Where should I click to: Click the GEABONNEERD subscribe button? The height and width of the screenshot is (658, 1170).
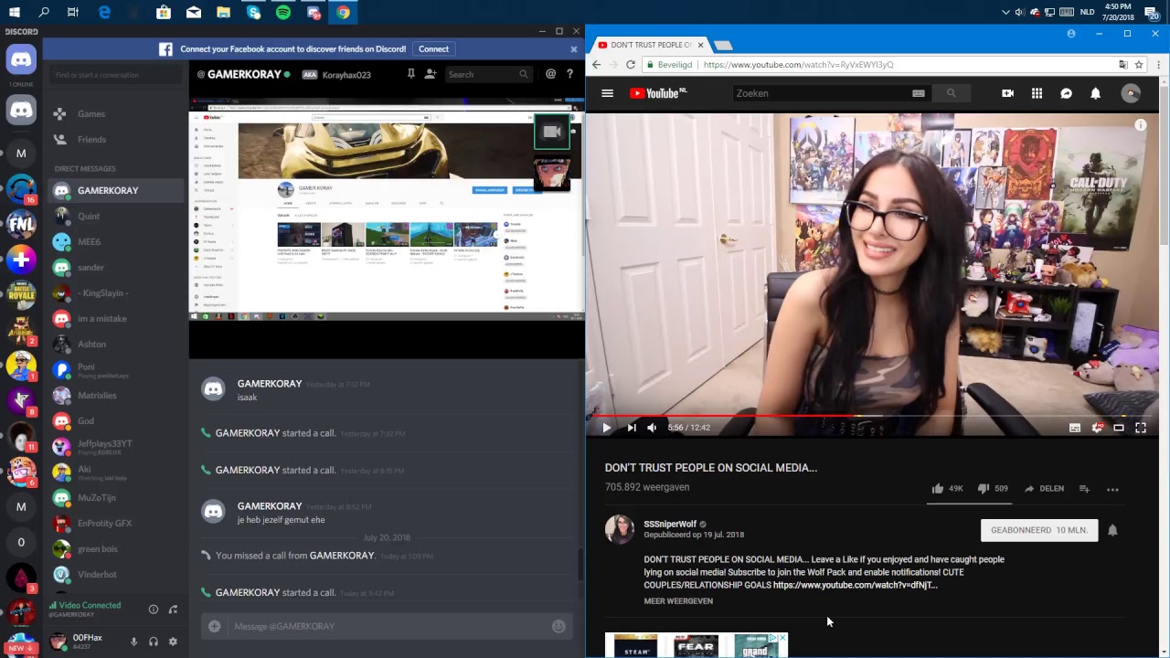coord(1039,530)
